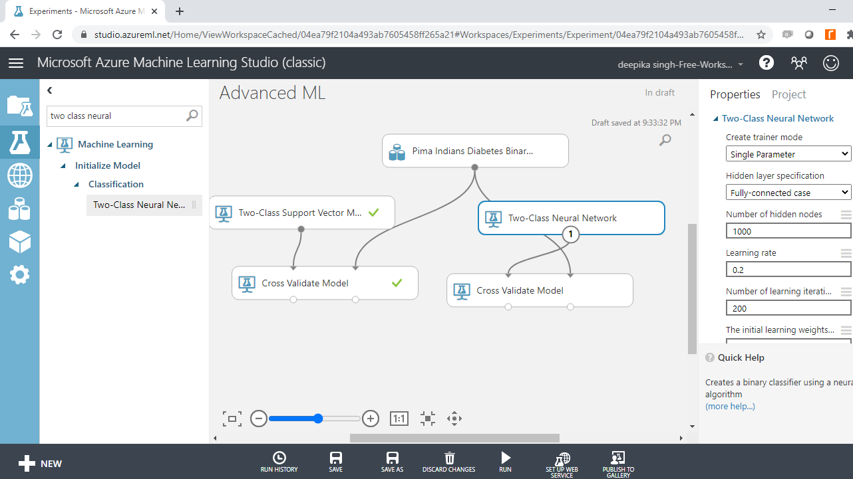The image size is (853, 479).
Task: Reload the browser page
Action: [57, 35]
